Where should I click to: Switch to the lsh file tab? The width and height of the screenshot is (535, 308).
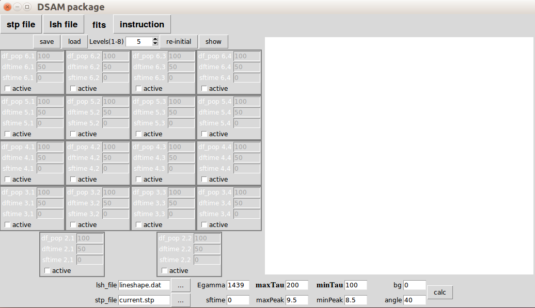pos(64,24)
